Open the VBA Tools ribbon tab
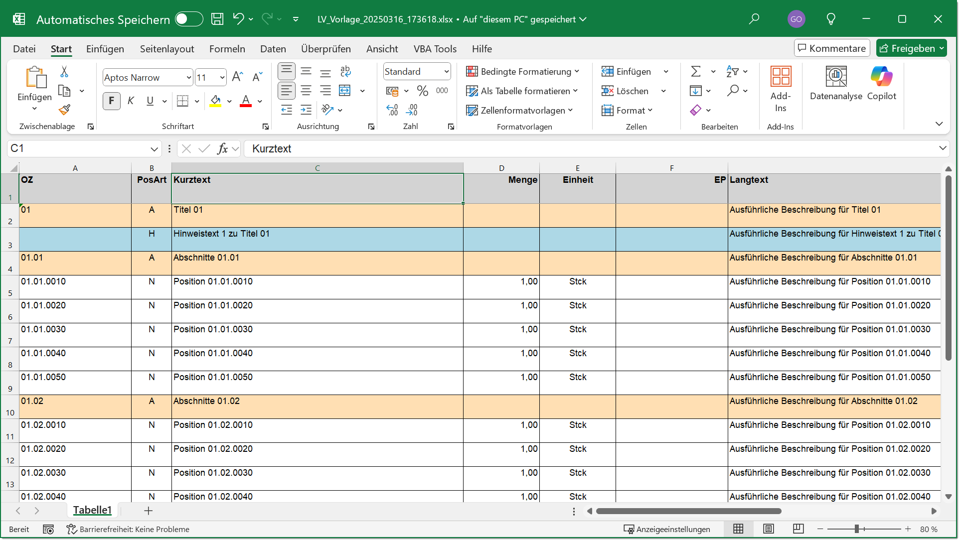The image size is (960, 541). pos(435,49)
